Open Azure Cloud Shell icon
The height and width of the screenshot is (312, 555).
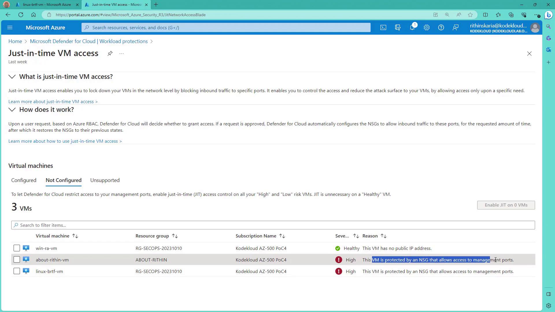(x=383, y=27)
